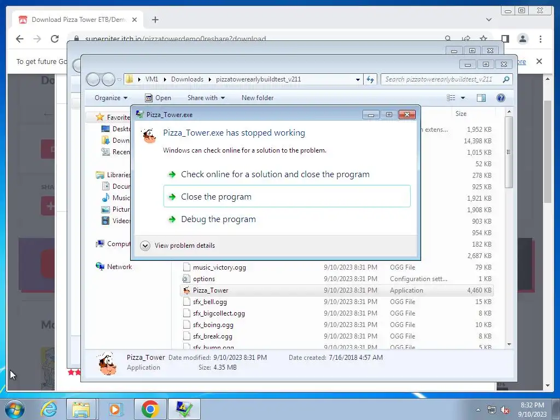
Task: Click the change your view icon
Action: click(x=451, y=98)
